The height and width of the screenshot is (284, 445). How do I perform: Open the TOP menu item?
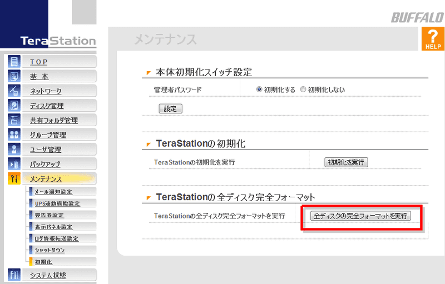(x=60, y=62)
